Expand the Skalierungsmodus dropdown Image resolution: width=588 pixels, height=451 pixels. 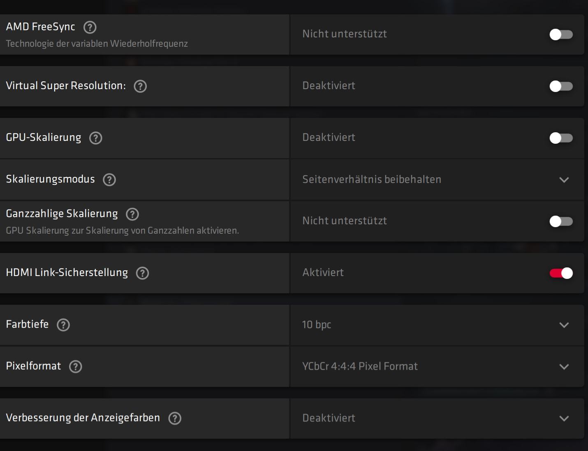pyautogui.click(x=564, y=180)
